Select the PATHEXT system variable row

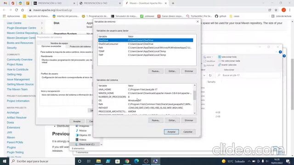coord(145,108)
